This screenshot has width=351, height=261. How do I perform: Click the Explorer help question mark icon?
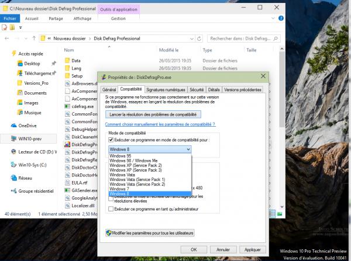pyautogui.click(x=281, y=18)
